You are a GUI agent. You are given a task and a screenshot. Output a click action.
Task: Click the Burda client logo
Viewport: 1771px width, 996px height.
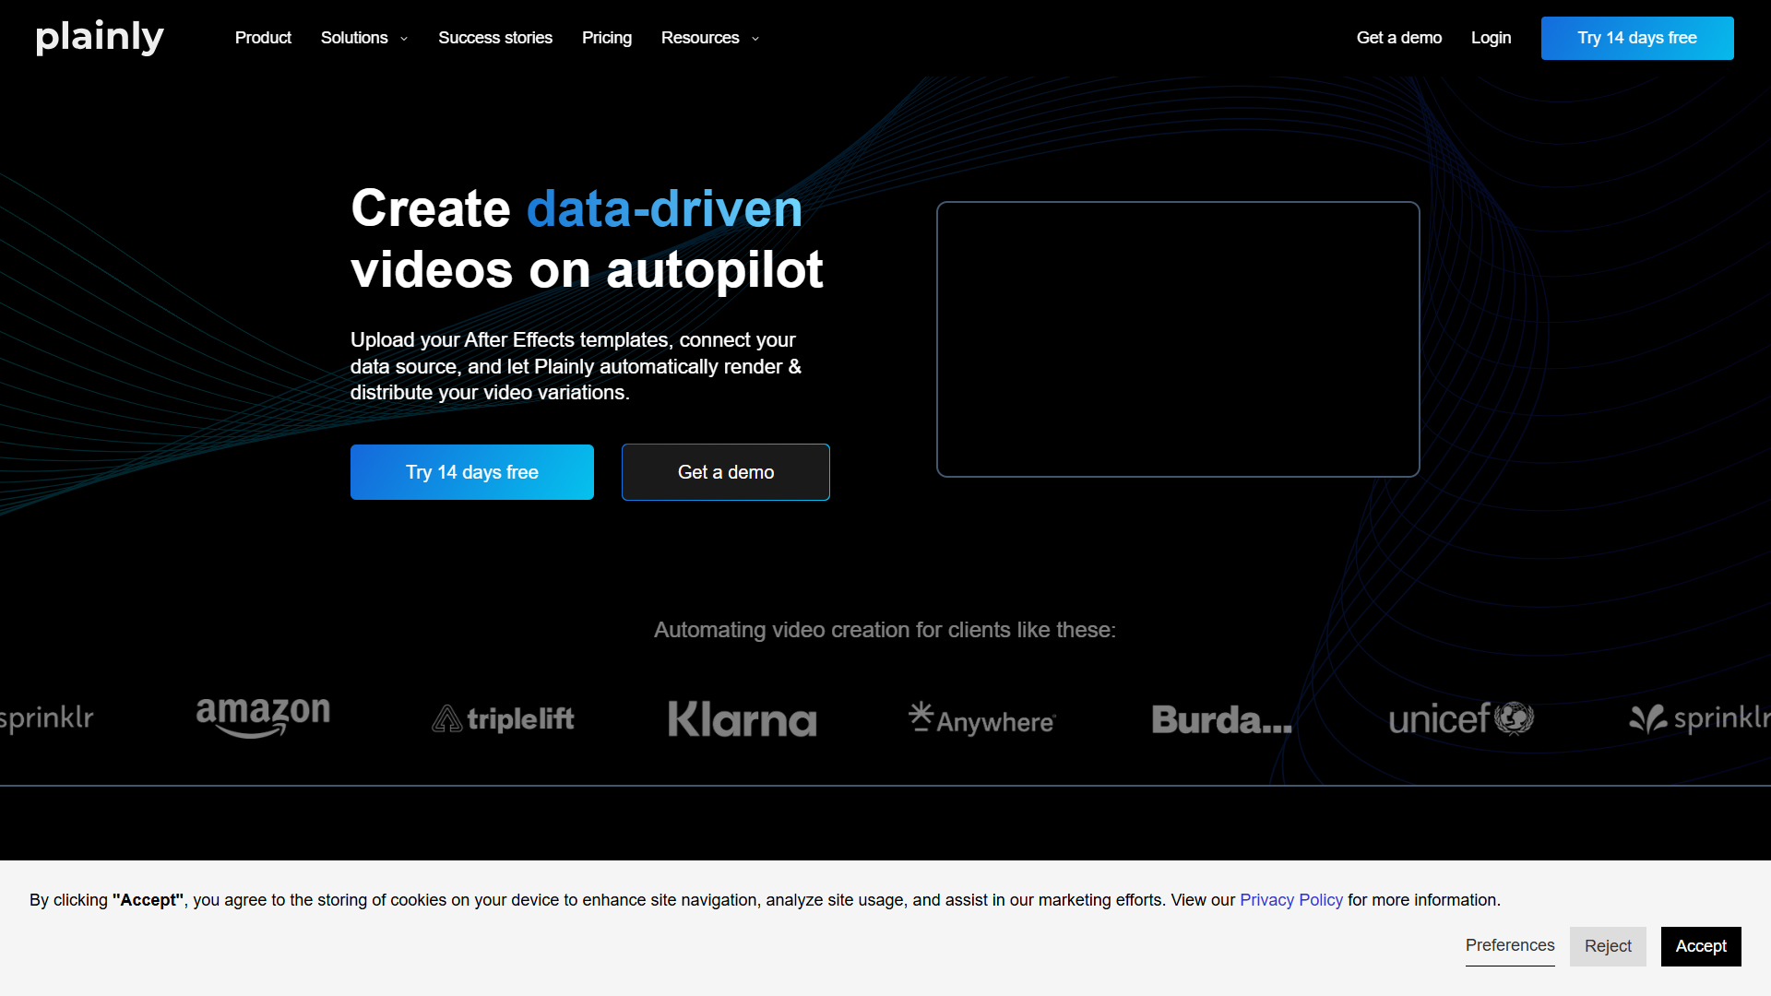click(1222, 719)
